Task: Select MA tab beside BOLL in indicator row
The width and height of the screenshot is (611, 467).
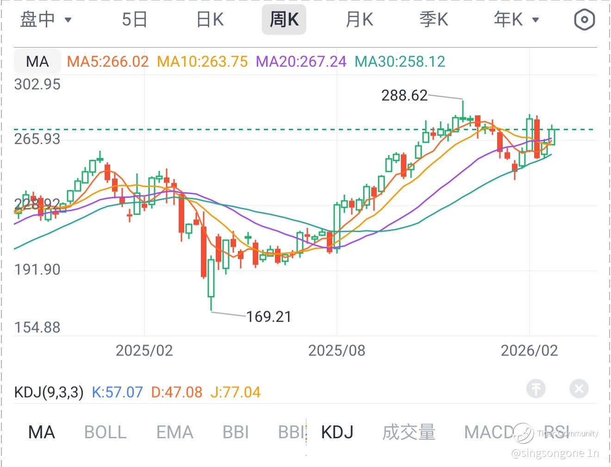Action: (42, 432)
